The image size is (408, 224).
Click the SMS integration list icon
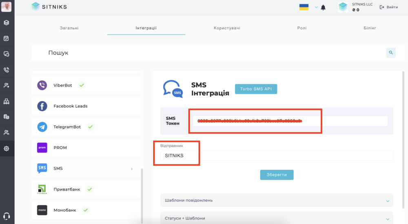42,168
